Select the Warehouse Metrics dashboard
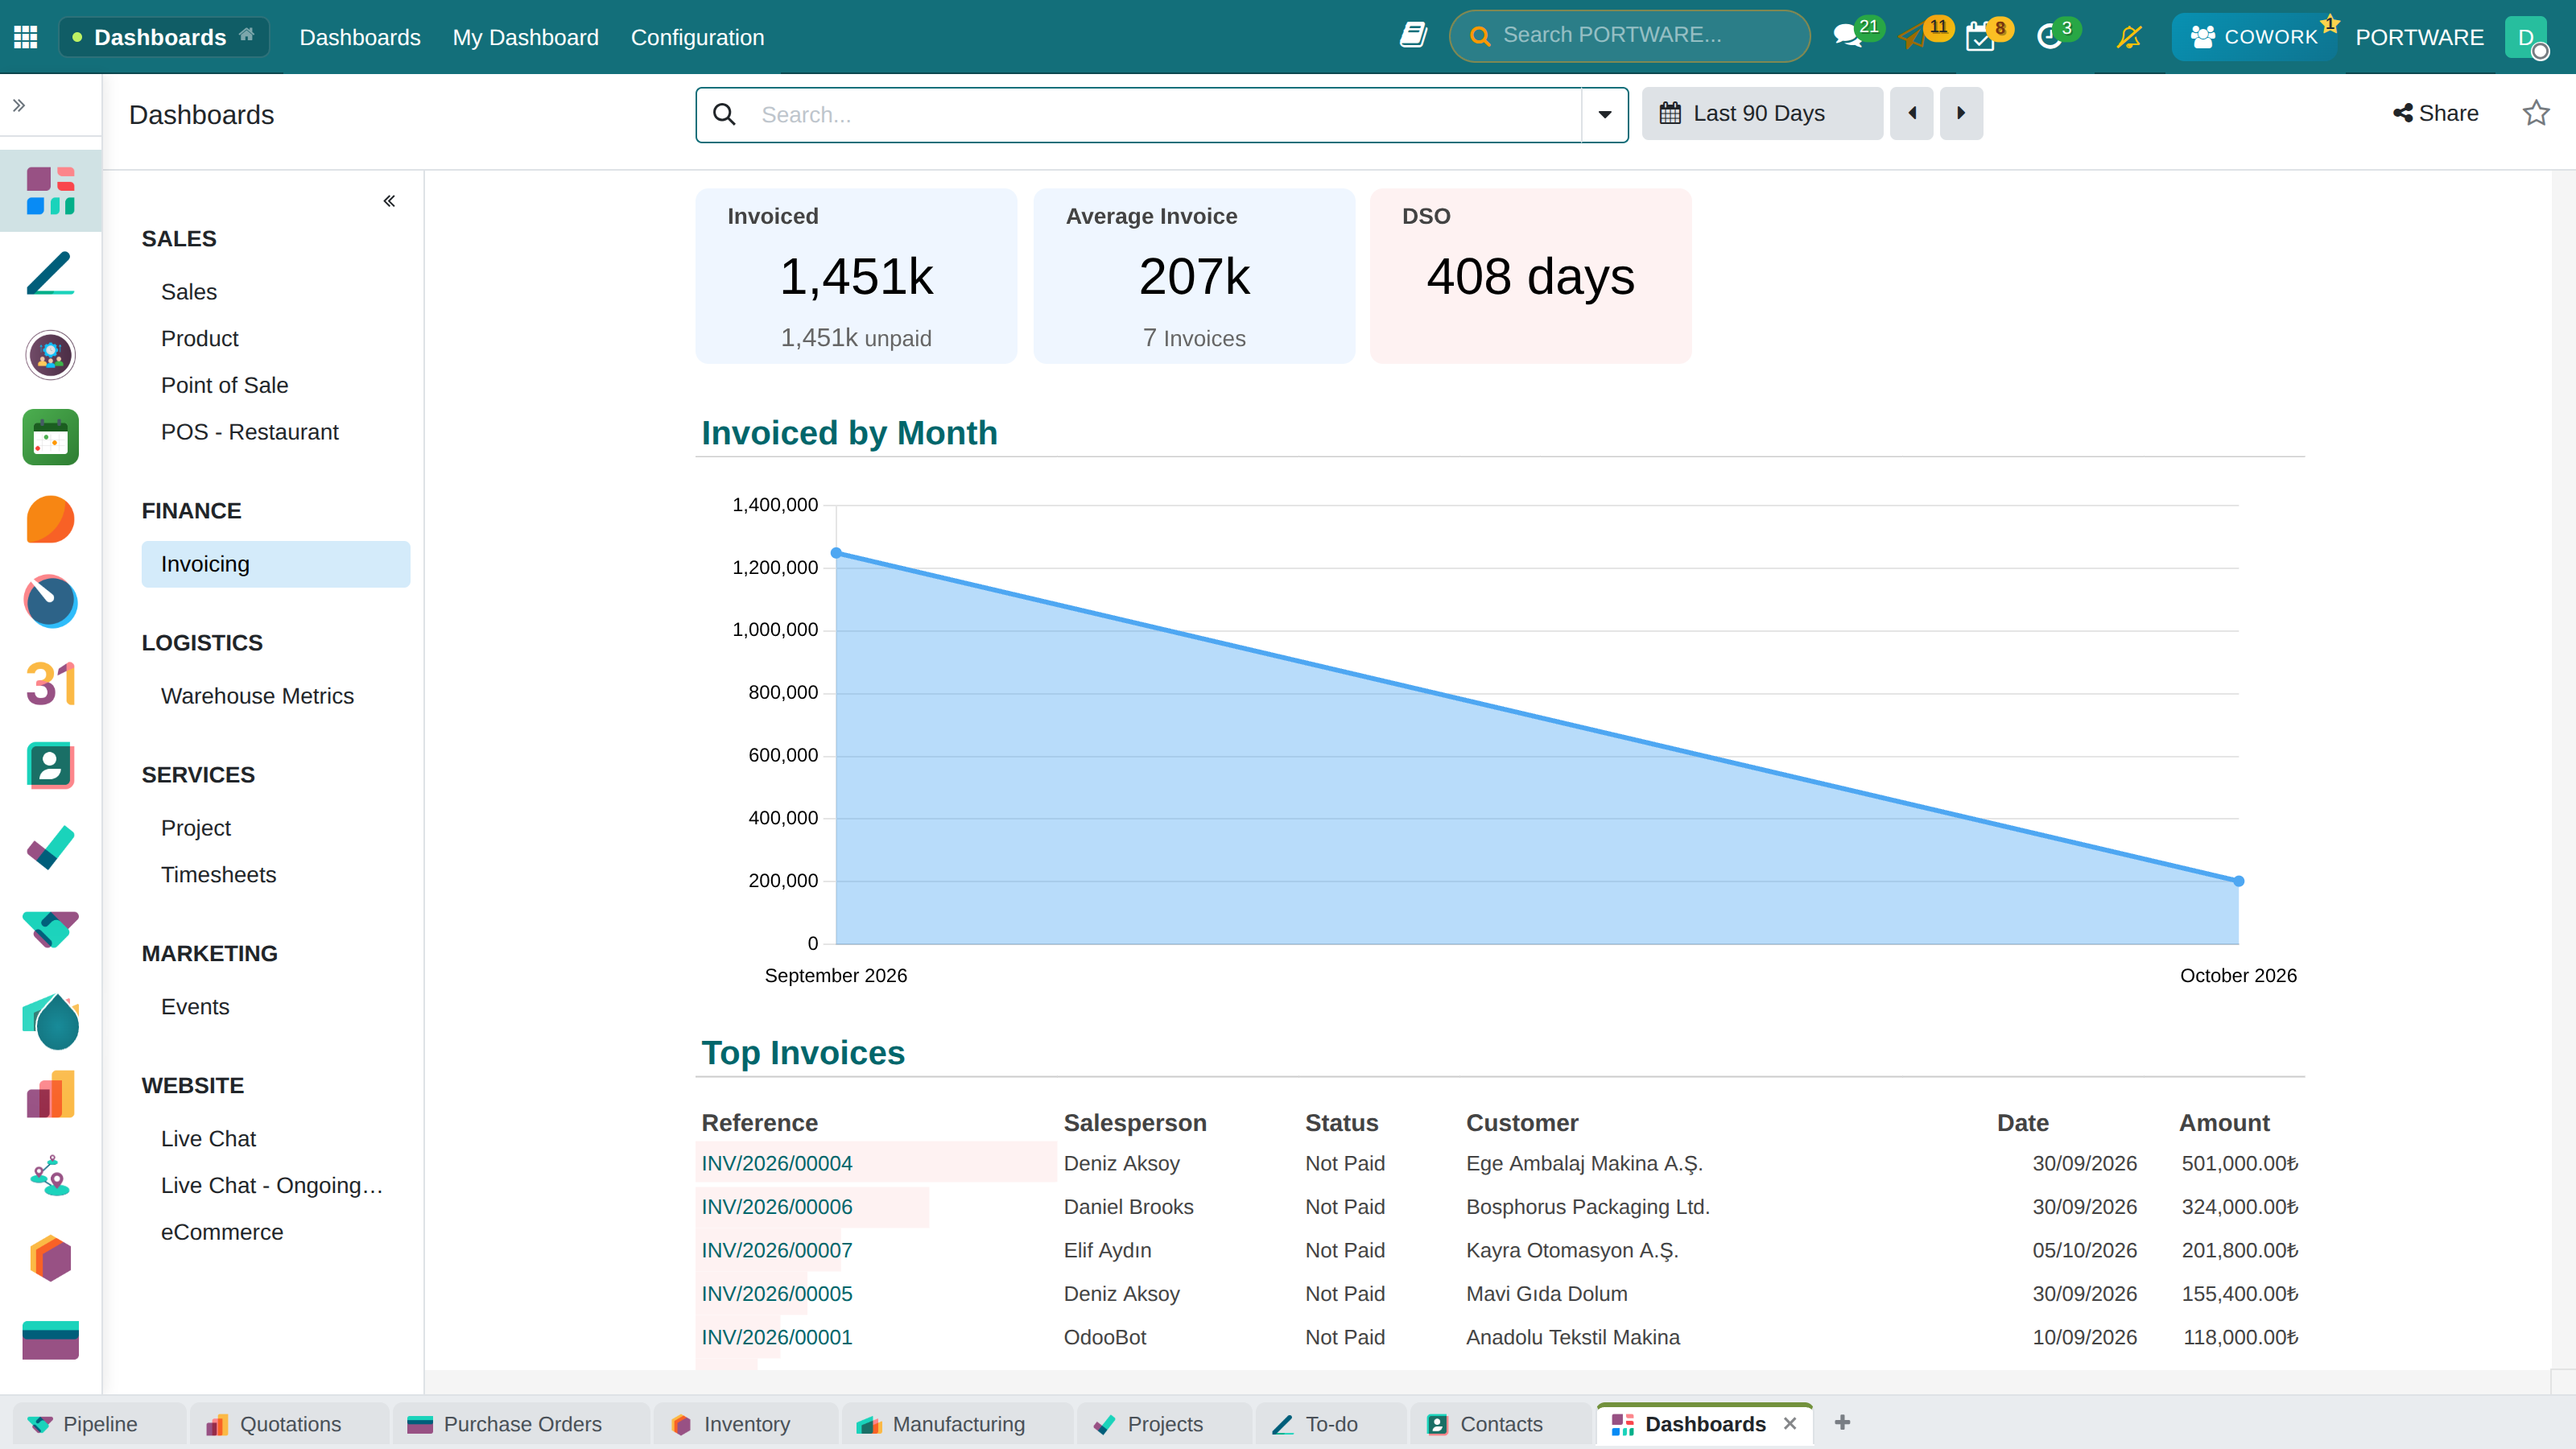 (257, 696)
